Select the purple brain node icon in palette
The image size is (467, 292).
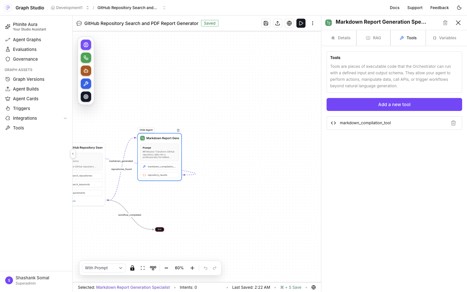point(86,45)
